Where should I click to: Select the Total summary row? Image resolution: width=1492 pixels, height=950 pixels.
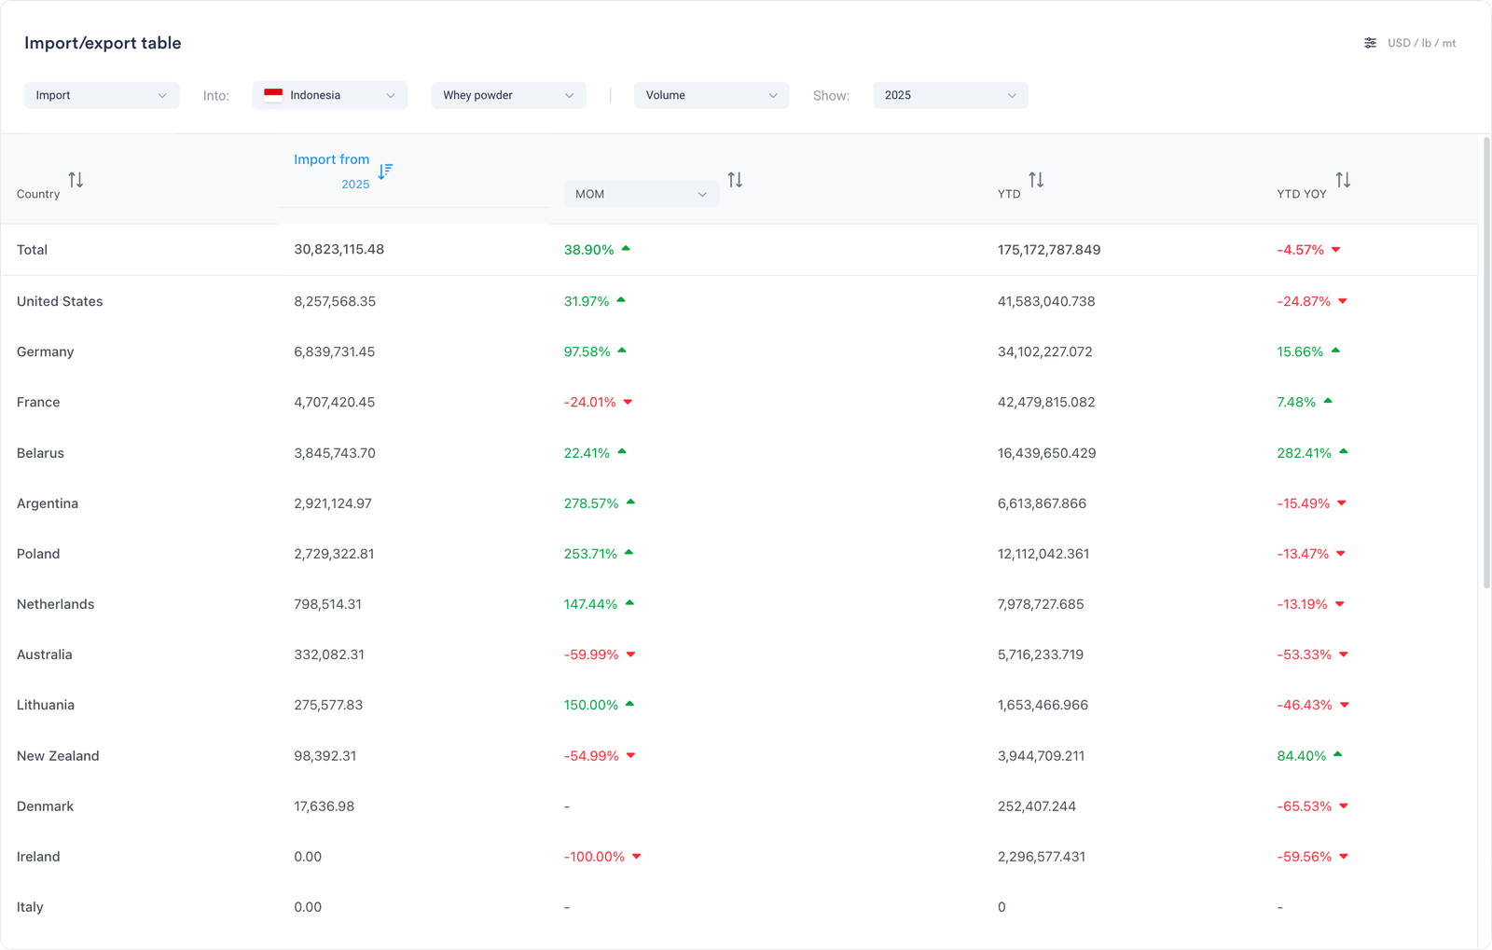(32, 250)
